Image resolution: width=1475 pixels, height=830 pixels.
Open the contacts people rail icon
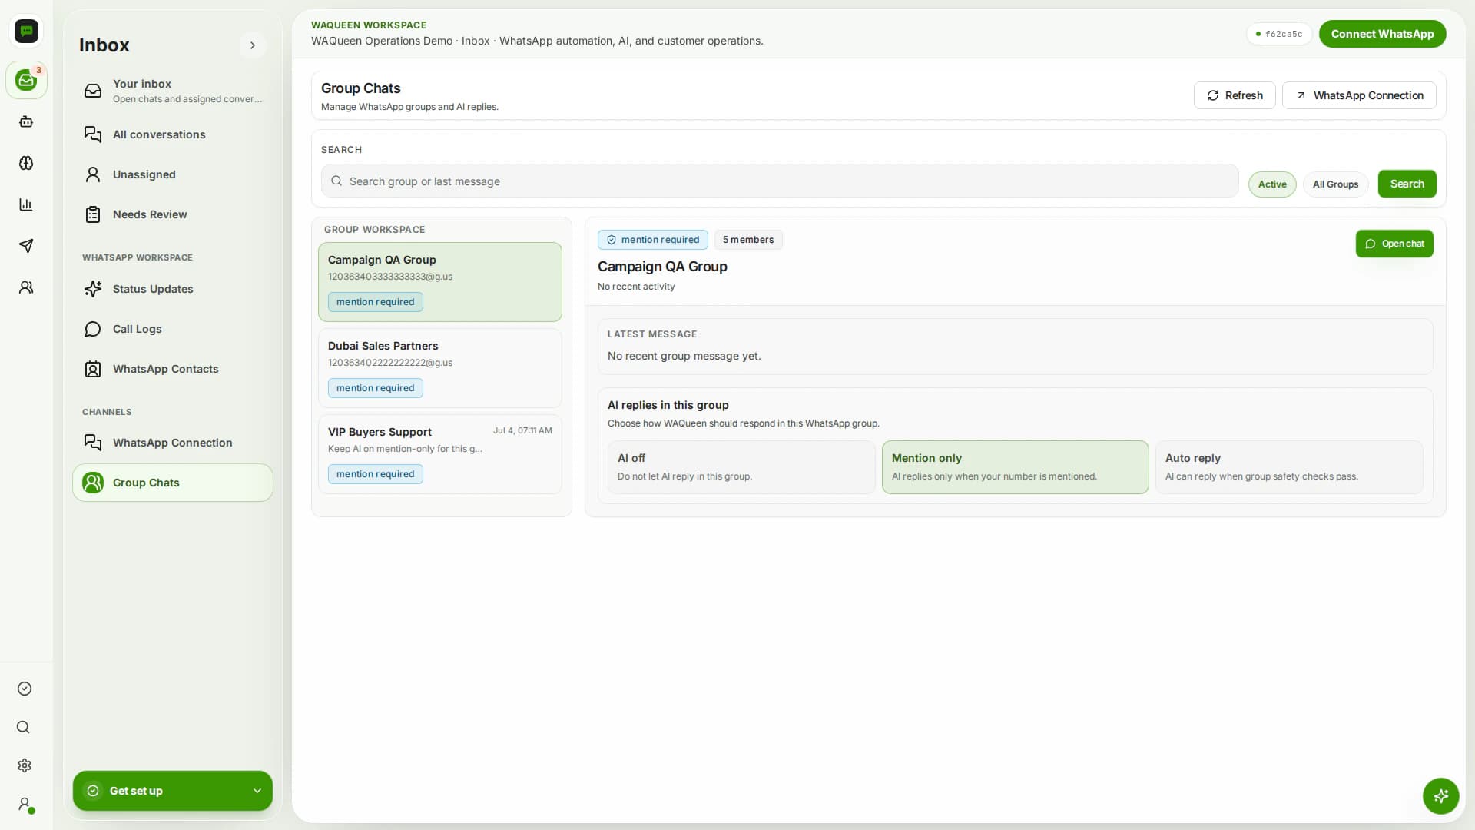(26, 287)
